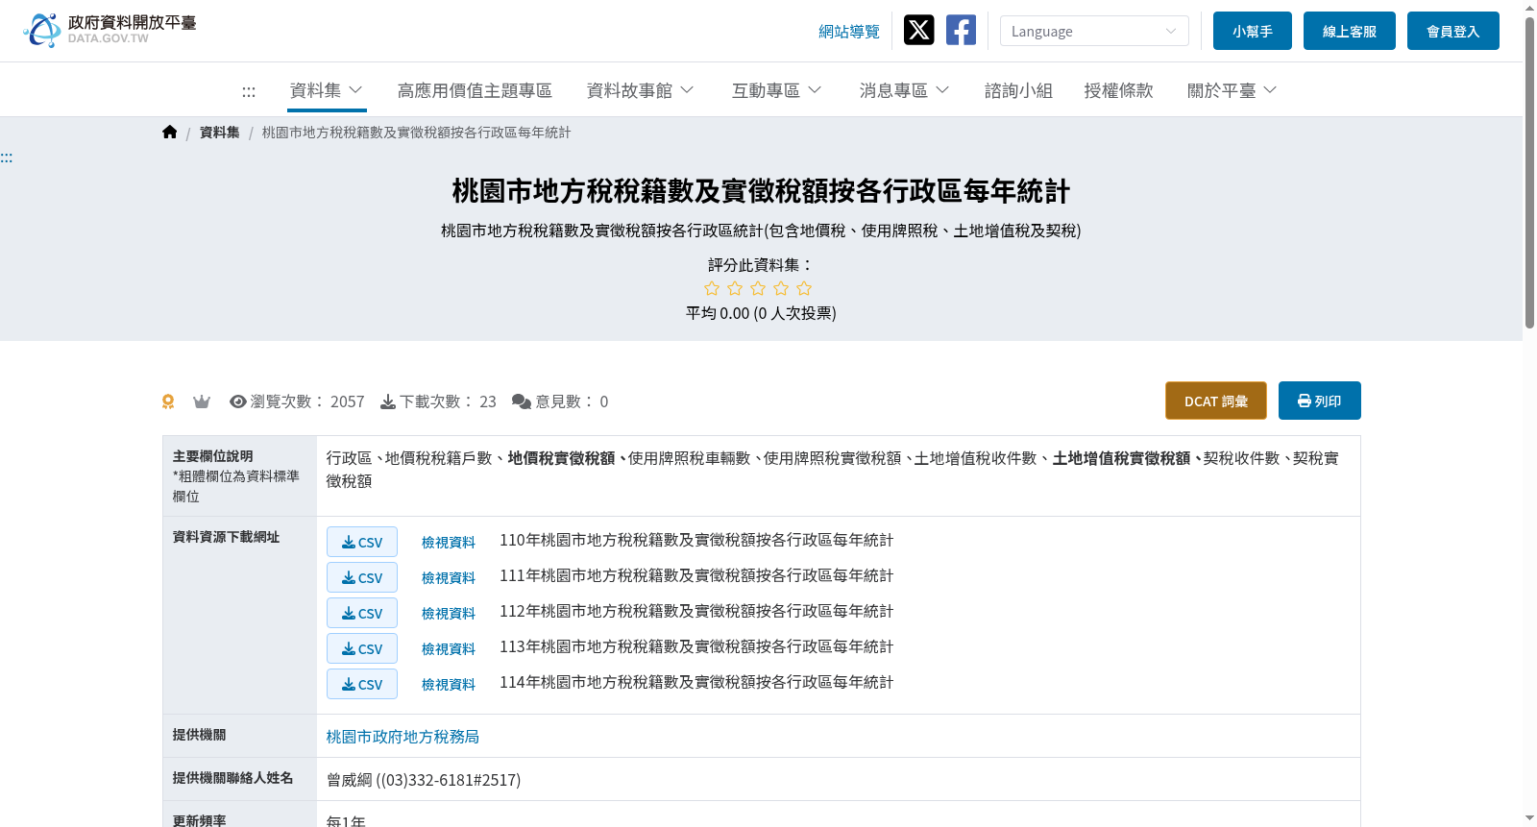Screen dimensions: 1537x827
Task: Click the DCAT 詞彙 button
Action: coord(1216,401)
